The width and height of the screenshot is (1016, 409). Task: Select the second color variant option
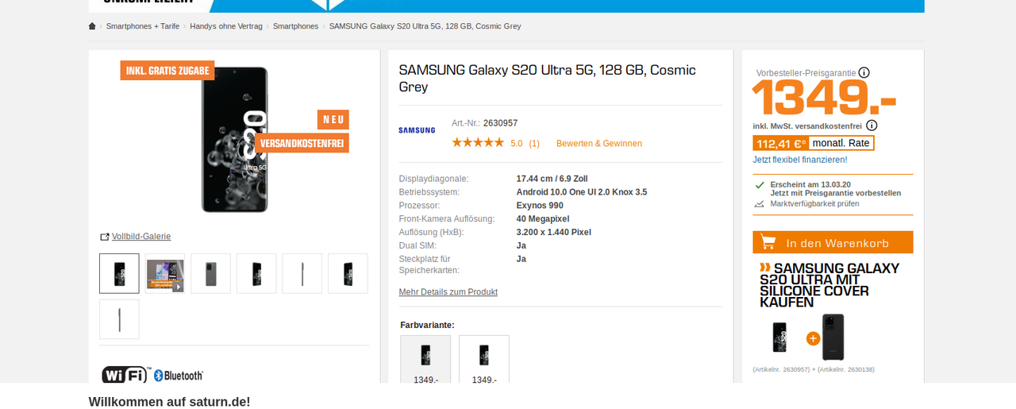[484, 360]
